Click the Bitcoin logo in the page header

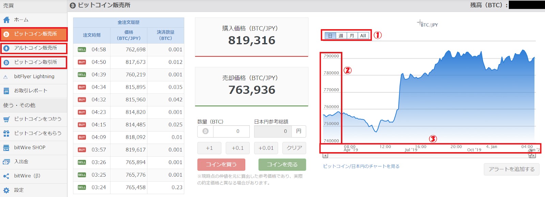(x=73, y=5)
